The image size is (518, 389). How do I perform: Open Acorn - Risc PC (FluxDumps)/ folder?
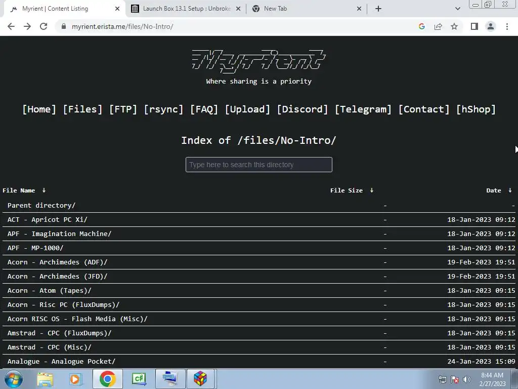coord(63,305)
